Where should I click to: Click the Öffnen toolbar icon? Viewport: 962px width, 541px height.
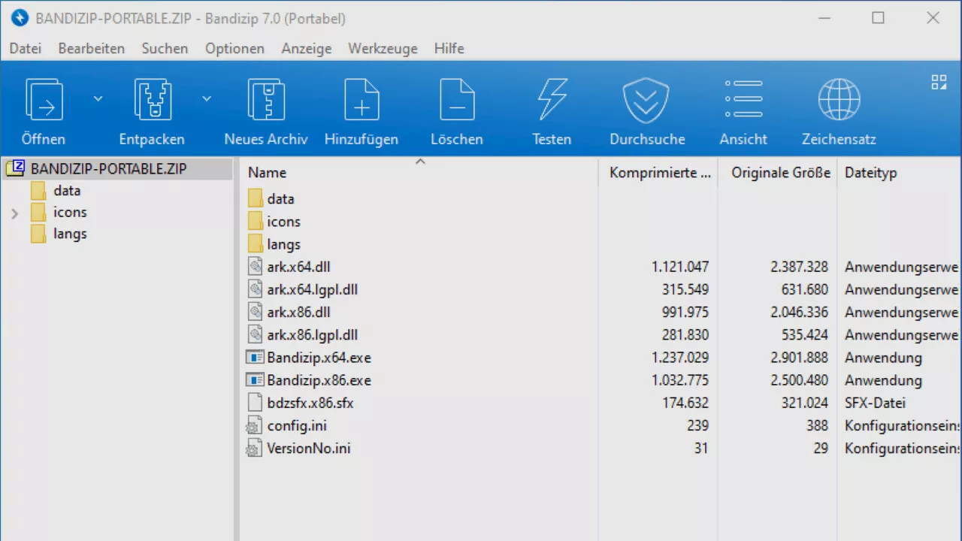pyautogui.click(x=44, y=99)
